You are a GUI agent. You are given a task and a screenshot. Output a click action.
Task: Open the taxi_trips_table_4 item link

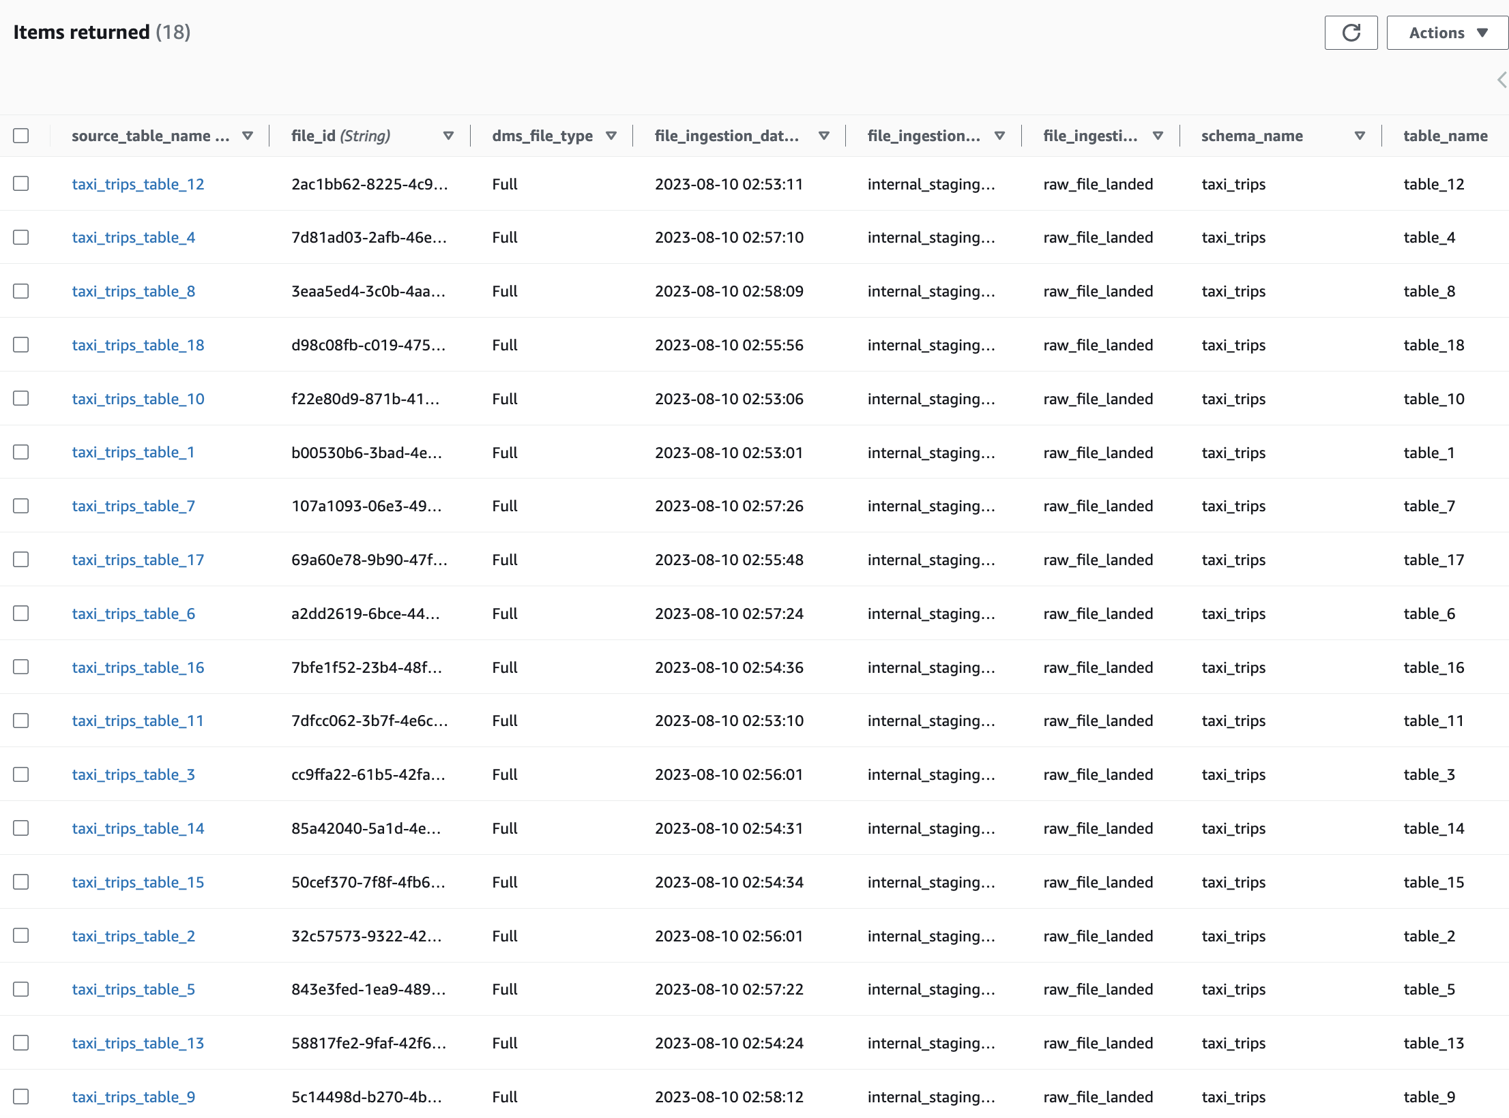[133, 237]
